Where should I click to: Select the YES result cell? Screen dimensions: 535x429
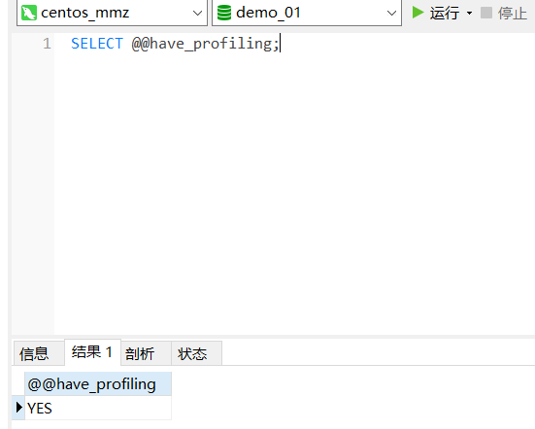pos(98,408)
